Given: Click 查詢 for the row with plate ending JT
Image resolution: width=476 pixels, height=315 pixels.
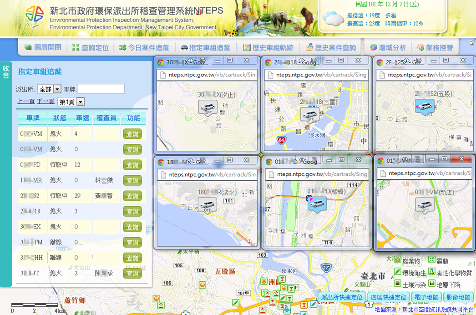Looking at the screenshot, I should tap(132, 274).
